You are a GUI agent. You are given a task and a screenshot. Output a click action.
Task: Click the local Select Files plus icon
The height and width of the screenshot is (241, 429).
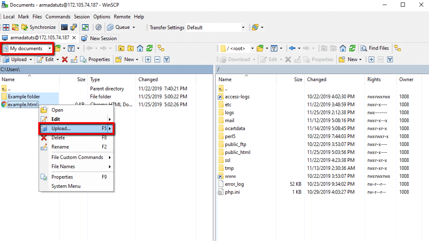[148, 59]
